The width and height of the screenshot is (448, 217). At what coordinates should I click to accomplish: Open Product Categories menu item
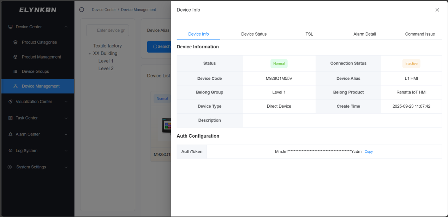coord(38,42)
